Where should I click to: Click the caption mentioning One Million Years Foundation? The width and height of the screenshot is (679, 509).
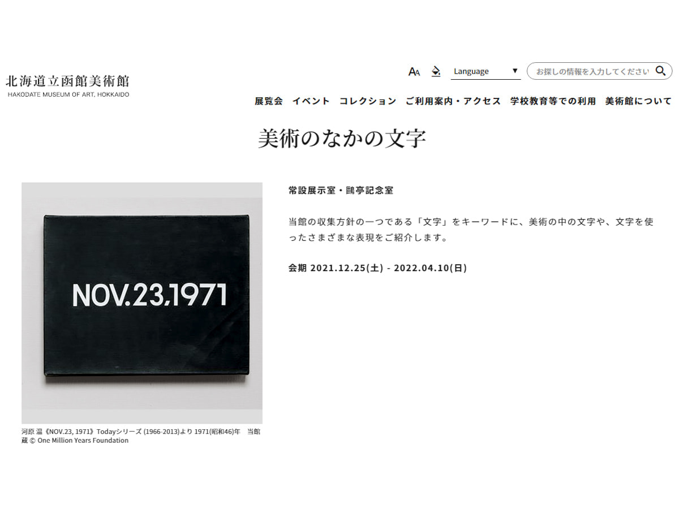pos(141,436)
